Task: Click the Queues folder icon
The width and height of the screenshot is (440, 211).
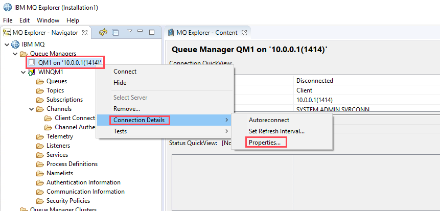Action: [40, 81]
